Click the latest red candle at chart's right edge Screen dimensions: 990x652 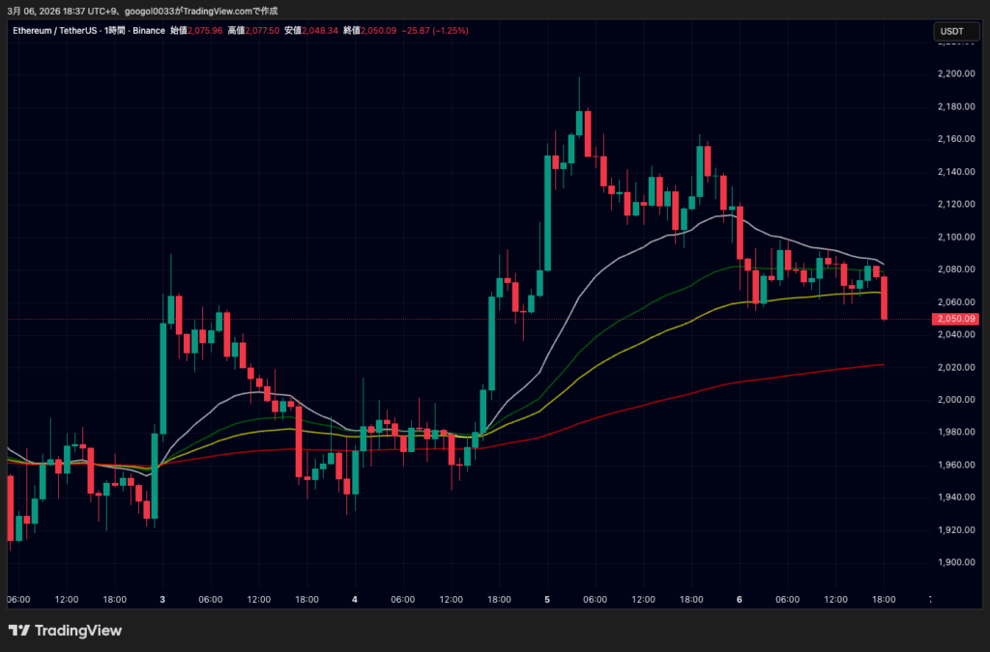coord(884,298)
